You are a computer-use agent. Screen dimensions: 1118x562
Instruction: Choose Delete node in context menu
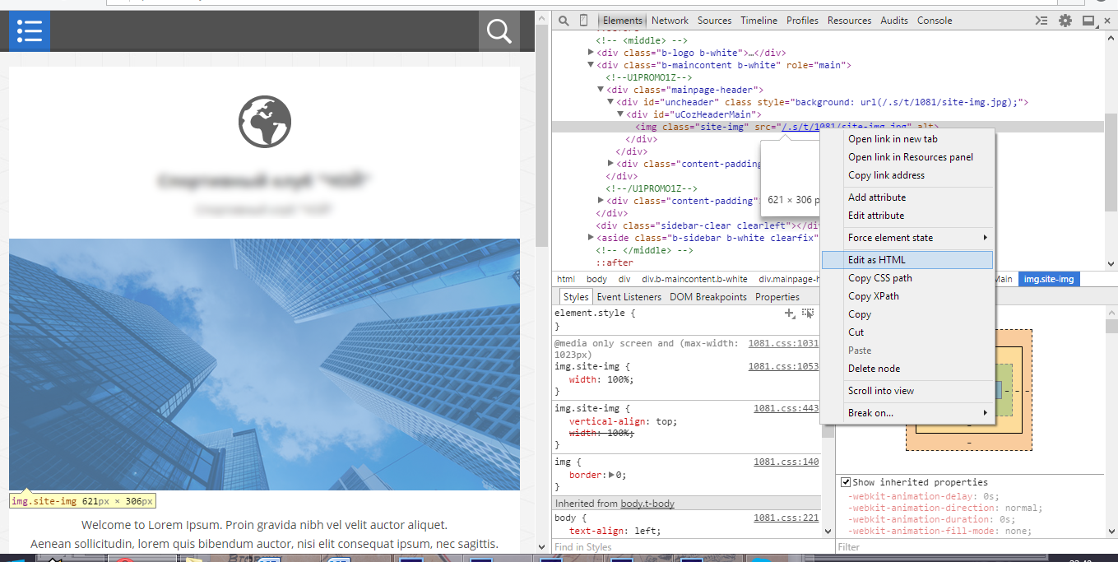[x=874, y=369]
